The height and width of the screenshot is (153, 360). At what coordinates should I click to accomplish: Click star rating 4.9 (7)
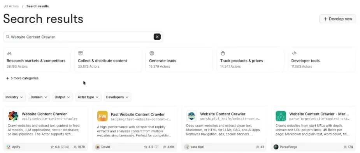[151, 147]
